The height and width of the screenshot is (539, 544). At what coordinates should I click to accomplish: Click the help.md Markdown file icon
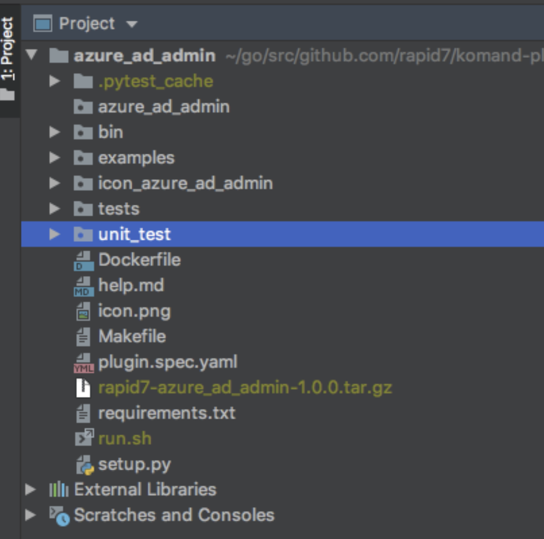[x=83, y=286]
